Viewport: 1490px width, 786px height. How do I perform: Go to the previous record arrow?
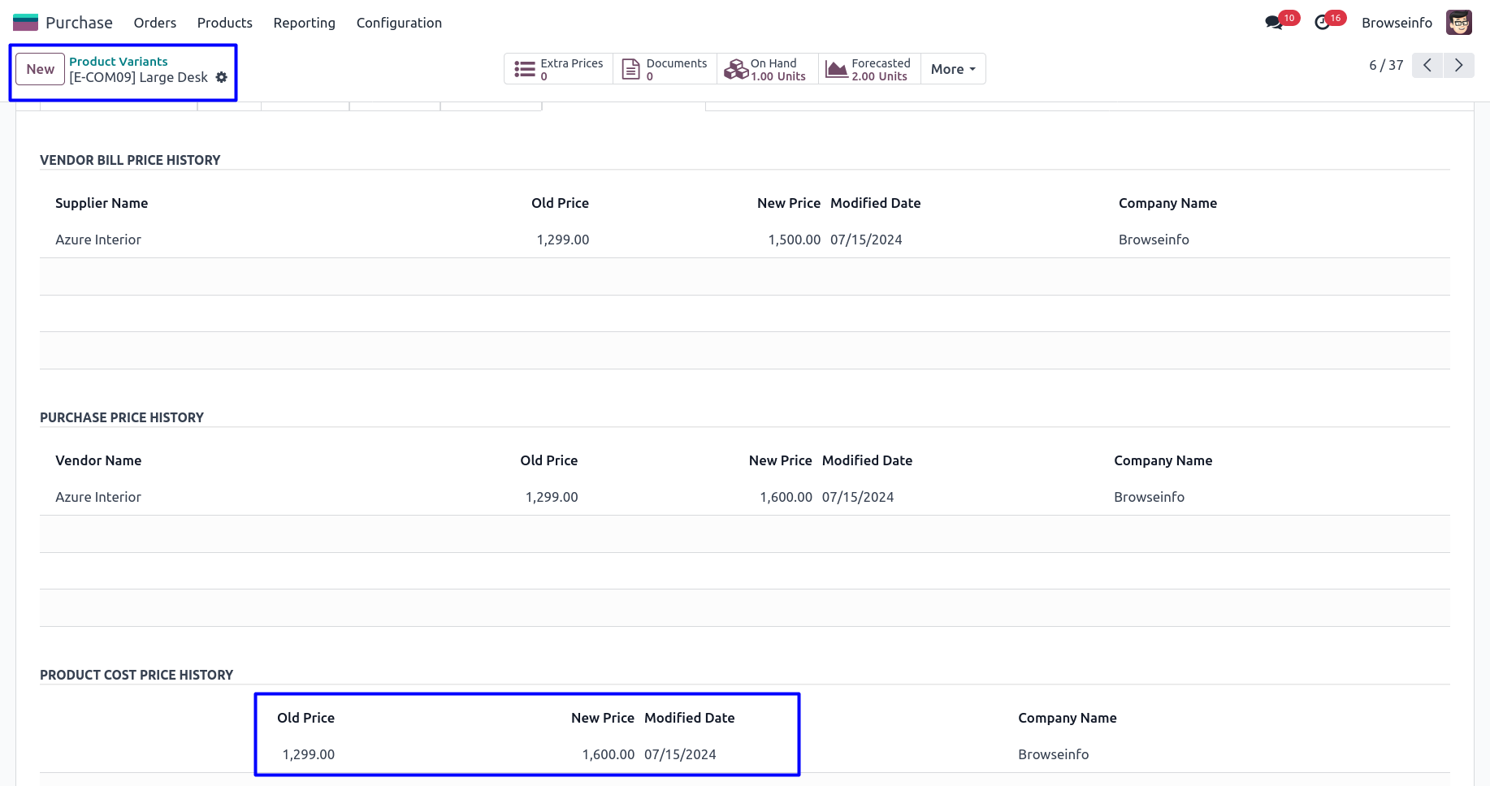coord(1427,66)
